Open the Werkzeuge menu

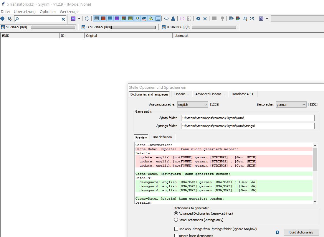pos(69,12)
